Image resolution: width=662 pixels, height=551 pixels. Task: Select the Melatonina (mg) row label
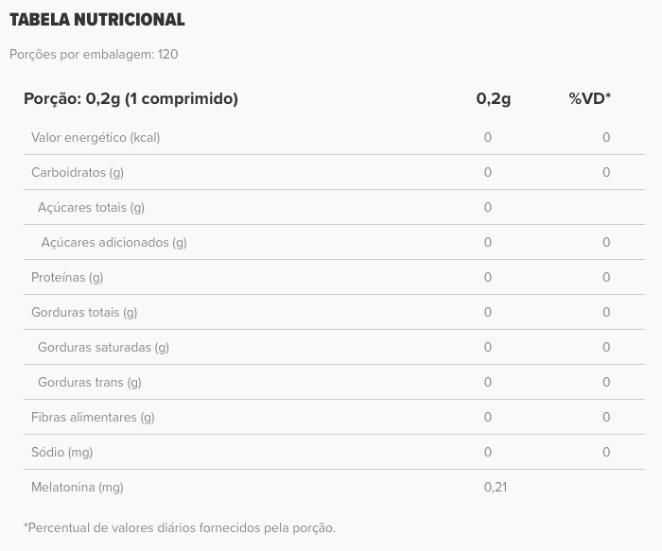coord(78,487)
